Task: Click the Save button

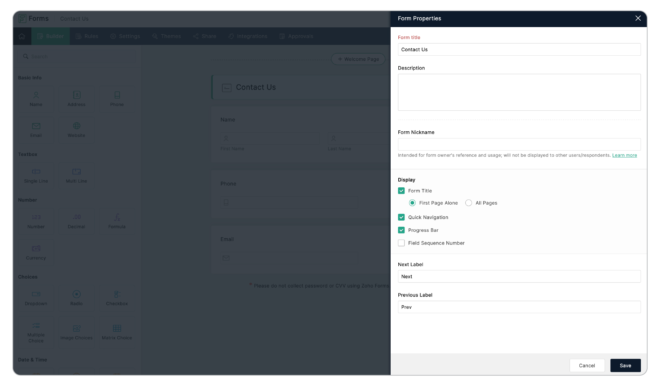Action: pyautogui.click(x=625, y=365)
